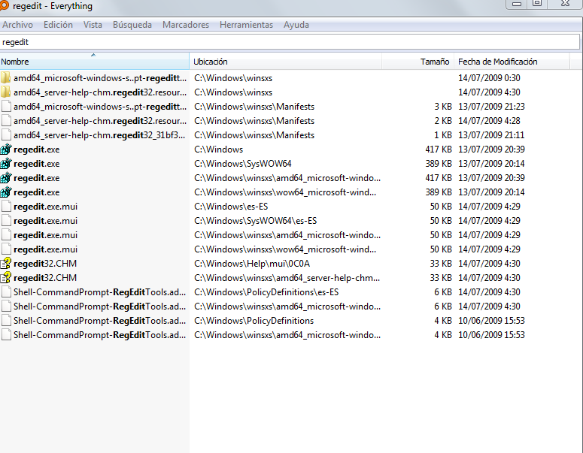The height and width of the screenshot is (453, 583).
Task: Select regedit.exe file name in C:\Windows row
Action: [x=36, y=149]
